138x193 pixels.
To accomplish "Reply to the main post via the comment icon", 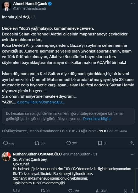I will click(x=5, y=143).
